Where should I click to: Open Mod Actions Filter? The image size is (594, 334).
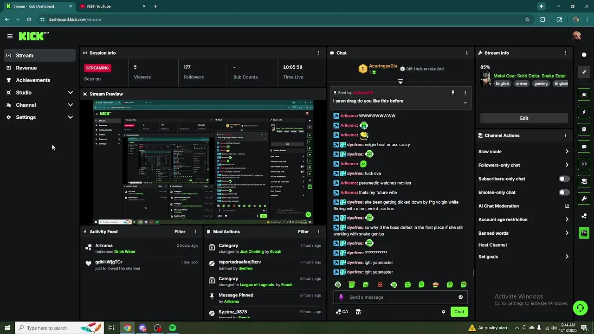[303, 232]
